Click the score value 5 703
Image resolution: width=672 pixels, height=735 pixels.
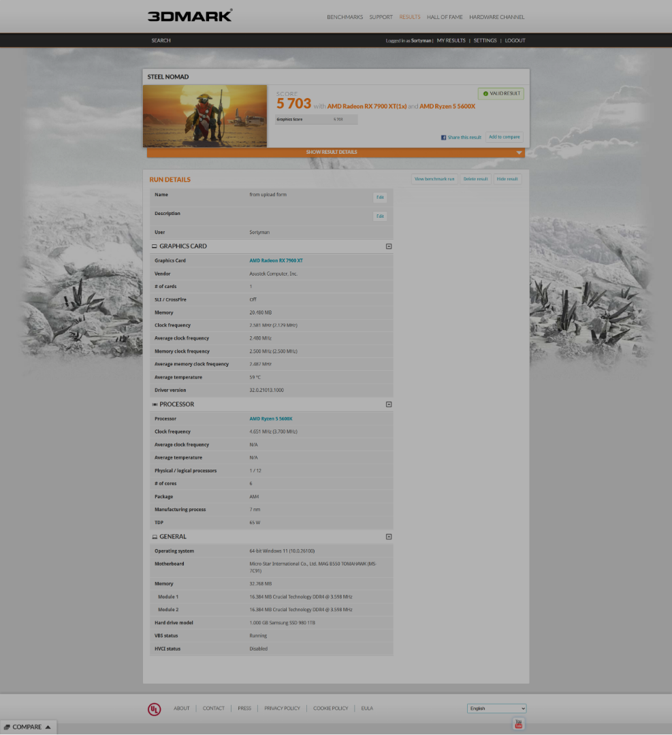pos(293,103)
